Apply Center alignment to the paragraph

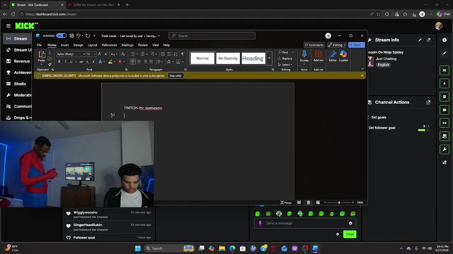(139, 62)
